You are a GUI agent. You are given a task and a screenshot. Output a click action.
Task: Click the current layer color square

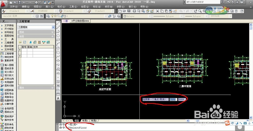pyautogui.click(x=65, y=16)
